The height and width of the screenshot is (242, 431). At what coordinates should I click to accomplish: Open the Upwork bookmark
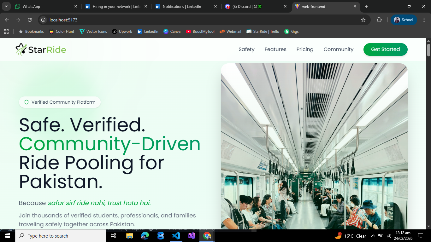[122, 32]
